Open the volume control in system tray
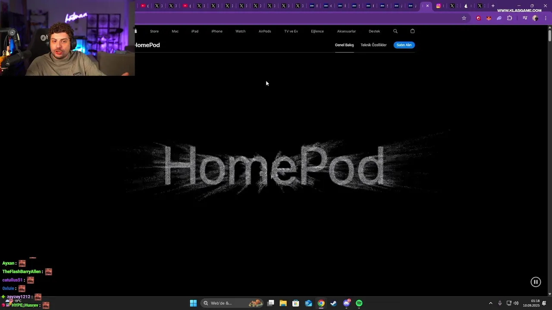 (x=516, y=303)
